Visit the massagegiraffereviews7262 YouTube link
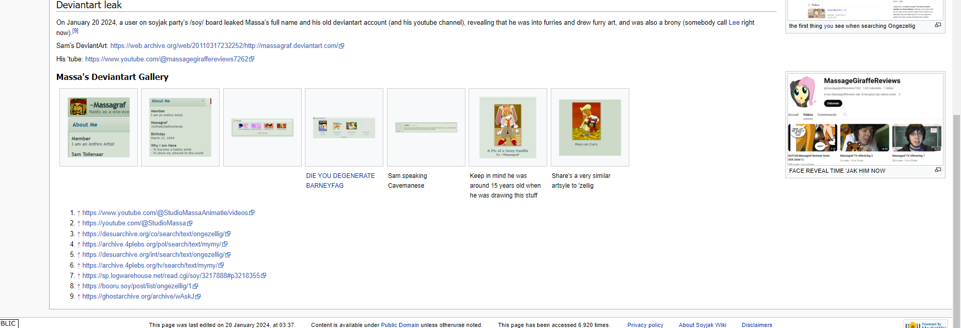 tap(166, 59)
